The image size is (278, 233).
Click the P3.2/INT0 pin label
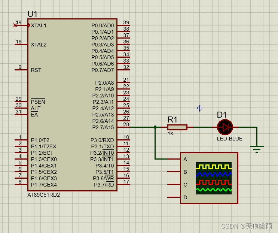point(102,152)
